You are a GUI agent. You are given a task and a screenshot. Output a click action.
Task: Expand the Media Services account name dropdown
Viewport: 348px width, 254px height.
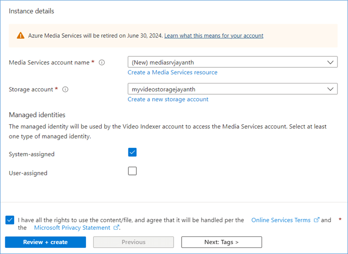click(232, 62)
